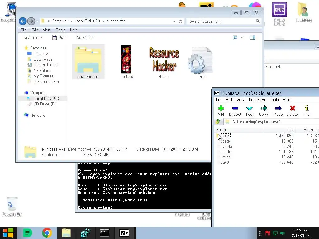Click the change view icon
Image resolution: width=319 pixels, height=239 pixels.
tap(235, 37)
